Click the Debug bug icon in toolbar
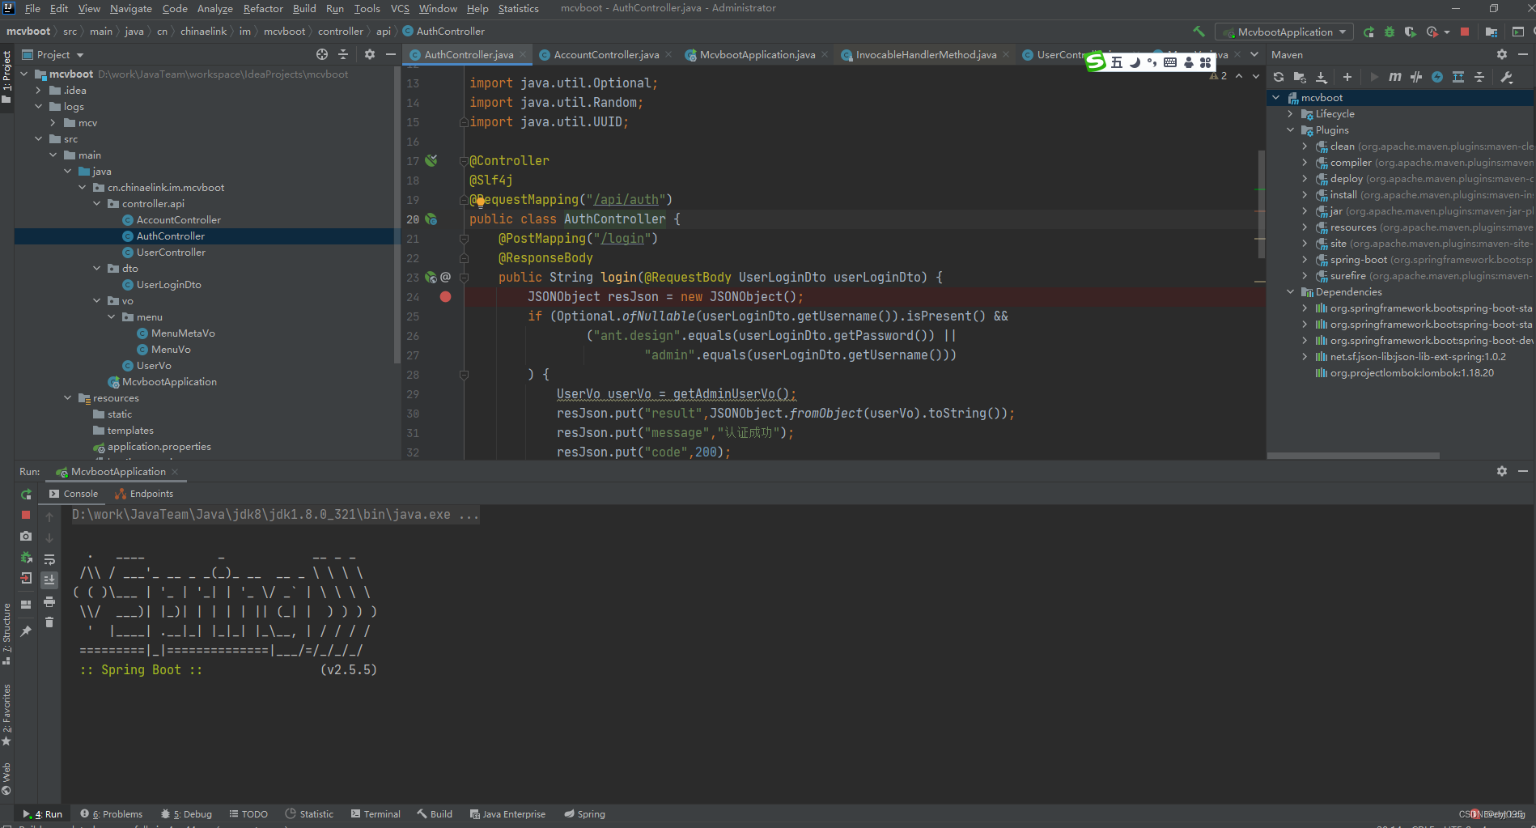 coord(1390,32)
